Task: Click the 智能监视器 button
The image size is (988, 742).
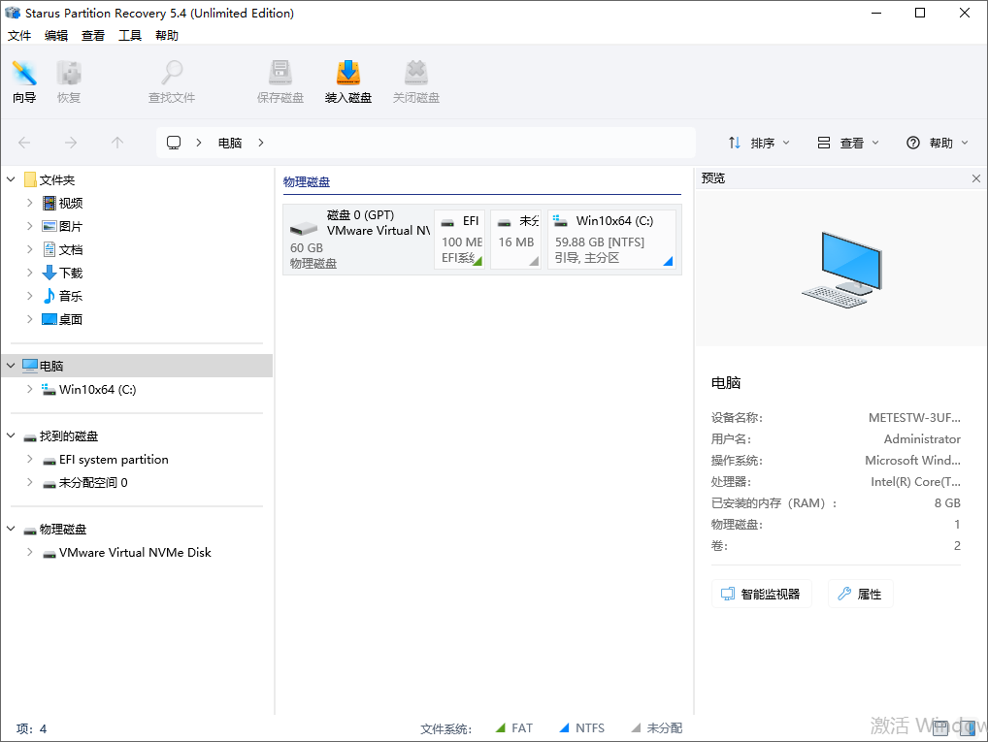Action: (x=761, y=594)
